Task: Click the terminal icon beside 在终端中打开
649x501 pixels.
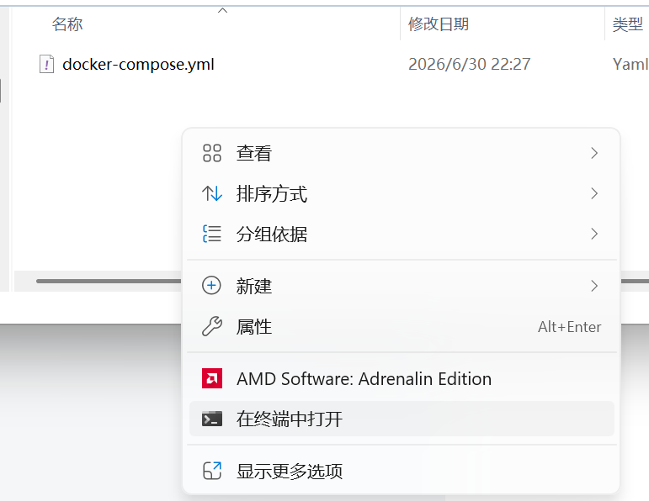Action: 212,419
